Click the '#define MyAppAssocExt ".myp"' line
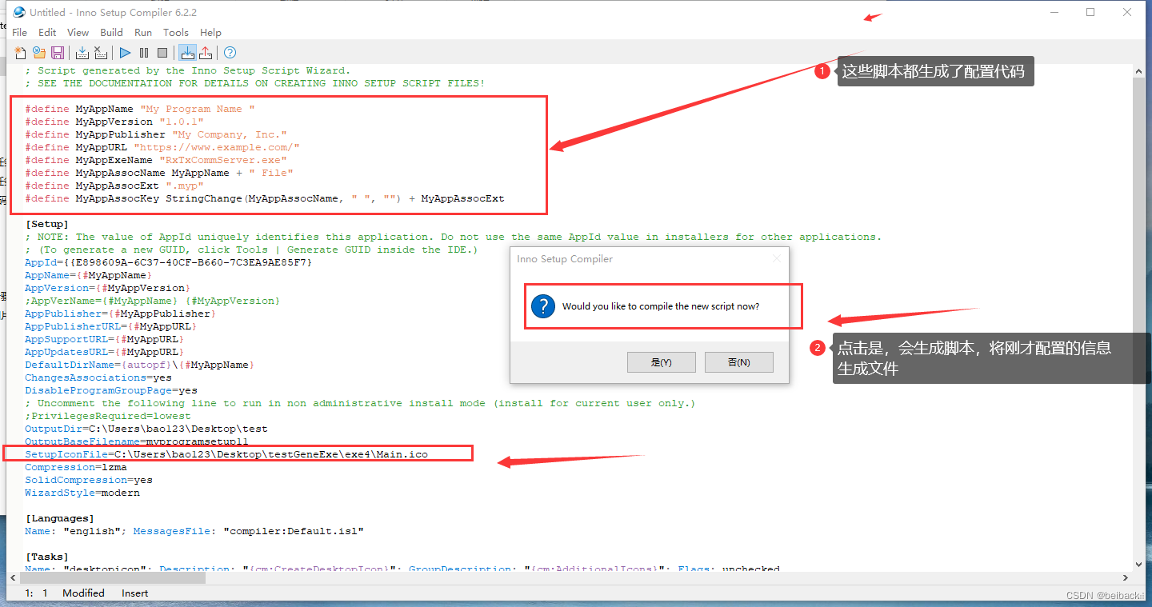Viewport: 1152px width, 607px height. [x=114, y=186]
